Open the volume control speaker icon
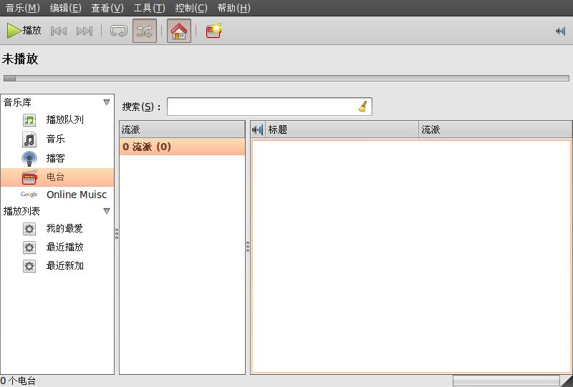The height and width of the screenshot is (387, 573). [x=560, y=31]
